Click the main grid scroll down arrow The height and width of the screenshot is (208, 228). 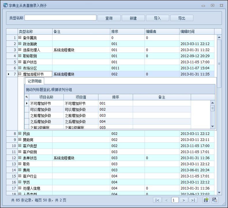click(x=219, y=193)
